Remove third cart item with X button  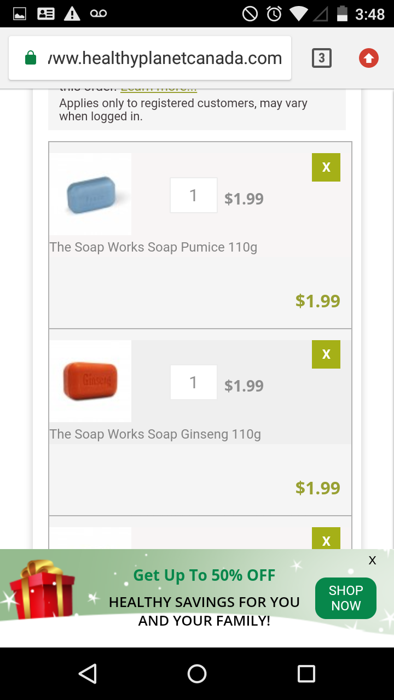pyautogui.click(x=326, y=540)
